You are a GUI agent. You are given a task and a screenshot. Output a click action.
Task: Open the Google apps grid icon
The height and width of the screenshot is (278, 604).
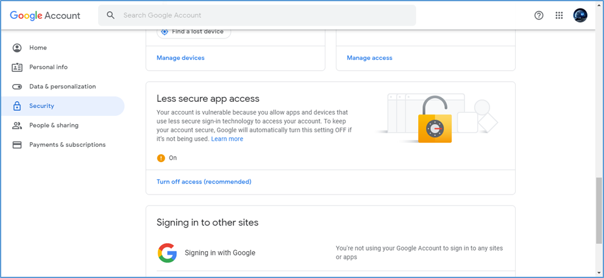point(560,15)
